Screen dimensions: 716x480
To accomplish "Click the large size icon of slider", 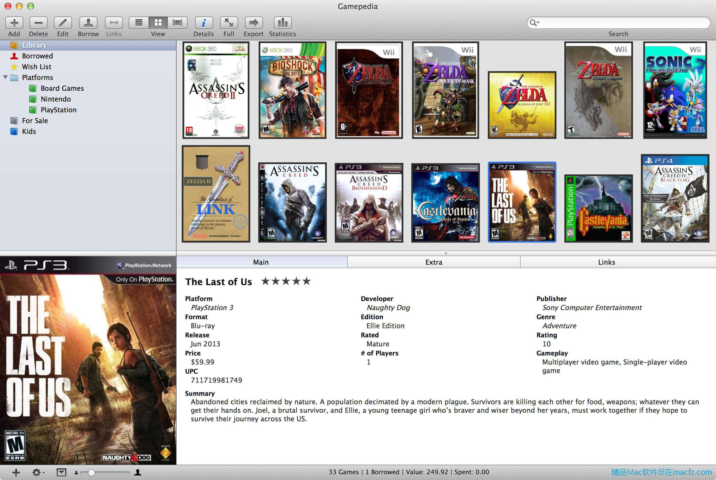I will pos(138,472).
